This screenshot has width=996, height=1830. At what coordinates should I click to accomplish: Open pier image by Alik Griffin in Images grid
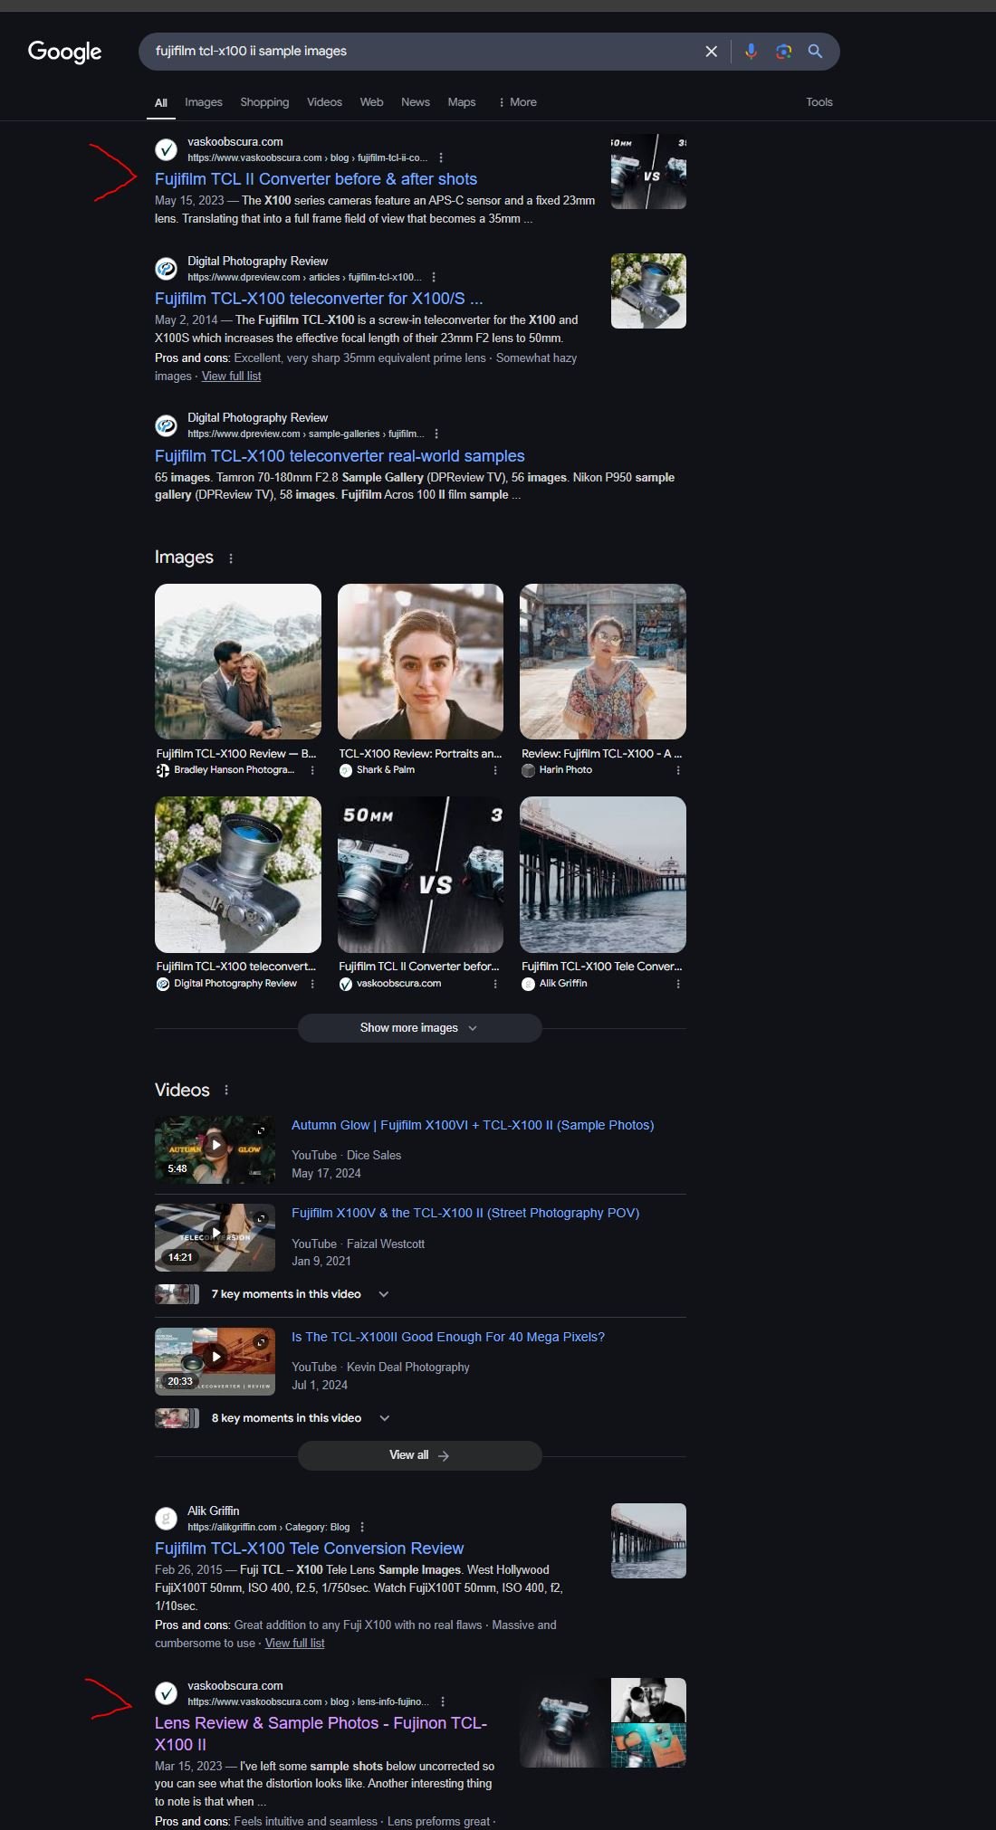pyautogui.click(x=603, y=875)
